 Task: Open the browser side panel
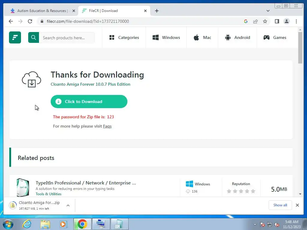[x=277, y=21]
